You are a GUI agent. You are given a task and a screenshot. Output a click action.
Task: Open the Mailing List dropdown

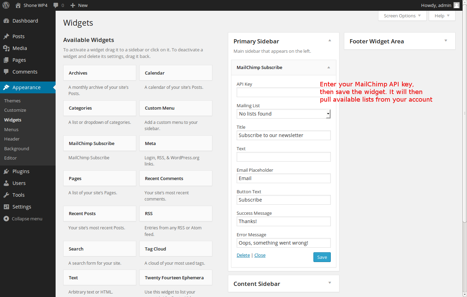tap(284, 114)
